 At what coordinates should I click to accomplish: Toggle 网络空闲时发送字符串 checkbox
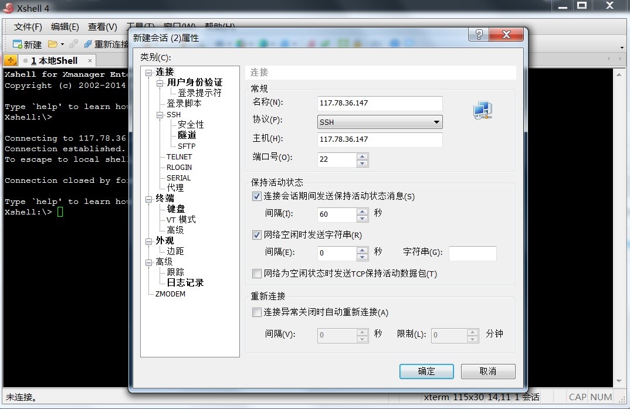pos(256,235)
